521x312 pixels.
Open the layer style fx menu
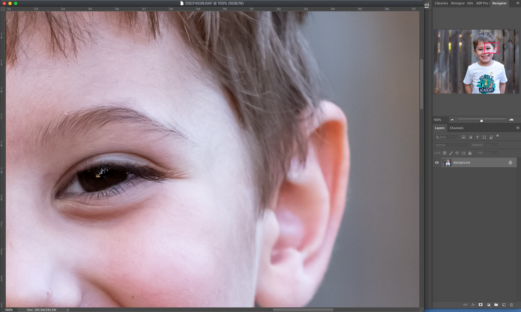pyautogui.click(x=473, y=305)
